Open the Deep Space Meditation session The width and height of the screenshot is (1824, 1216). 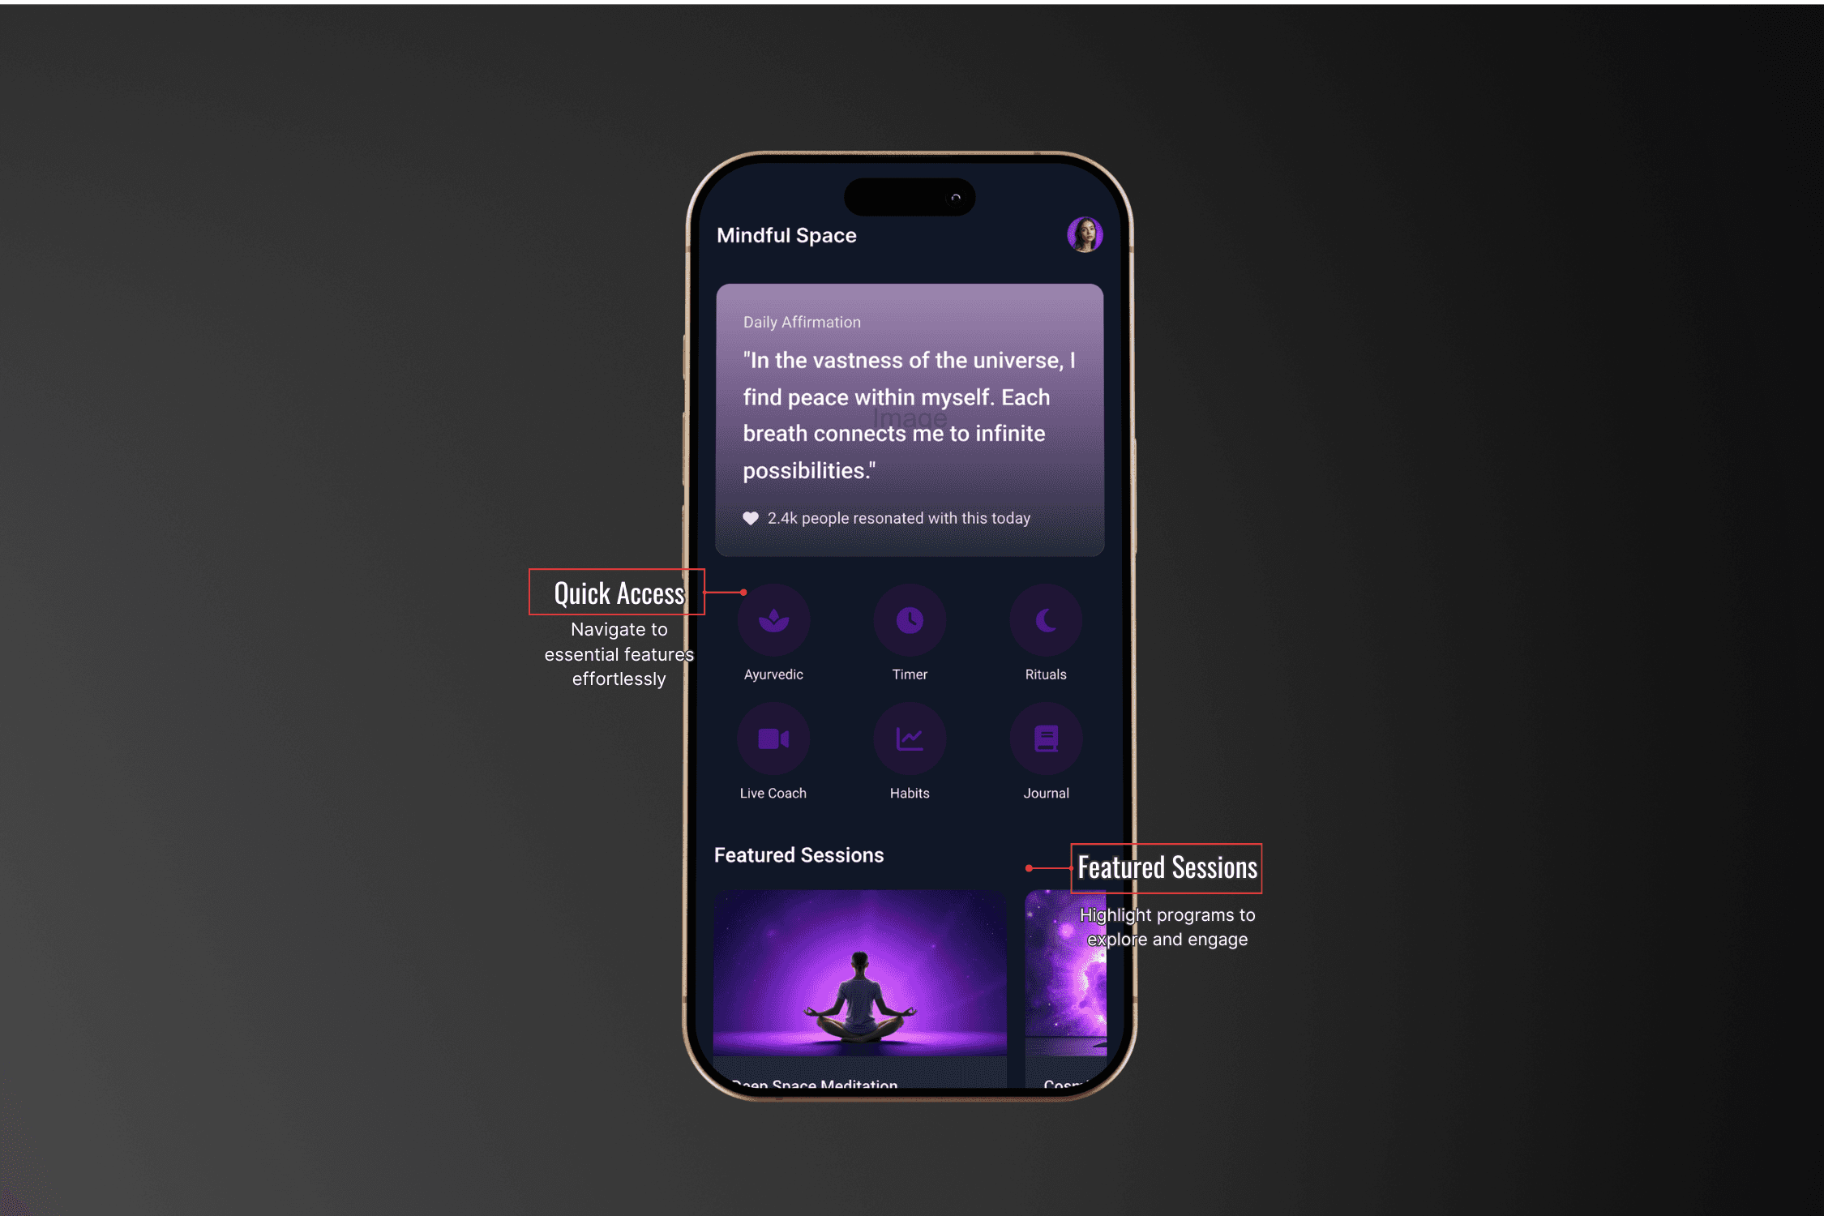[851, 977]
